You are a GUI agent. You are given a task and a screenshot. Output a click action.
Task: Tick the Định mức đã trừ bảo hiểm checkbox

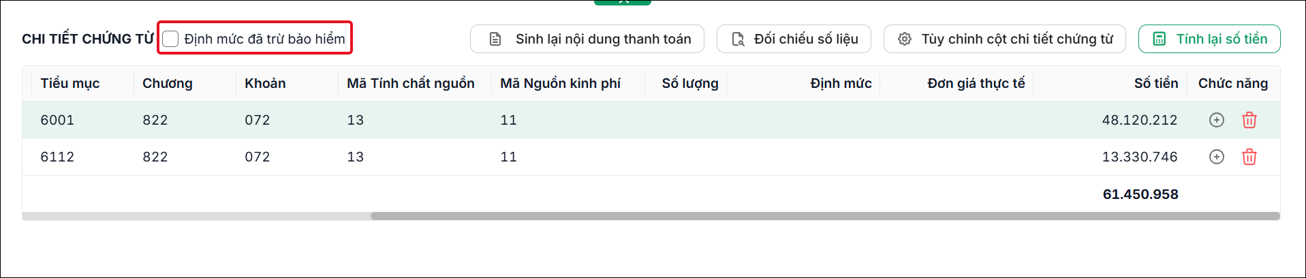click(170, 39)
